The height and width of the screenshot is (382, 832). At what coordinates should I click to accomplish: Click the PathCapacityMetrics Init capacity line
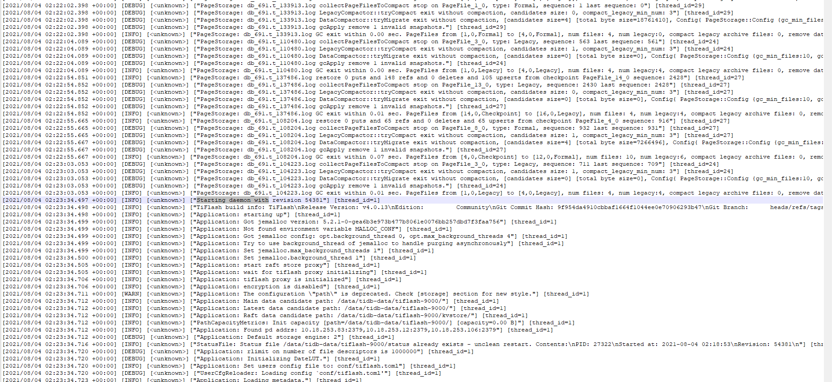pyautogui.click(x=289, y=323)
